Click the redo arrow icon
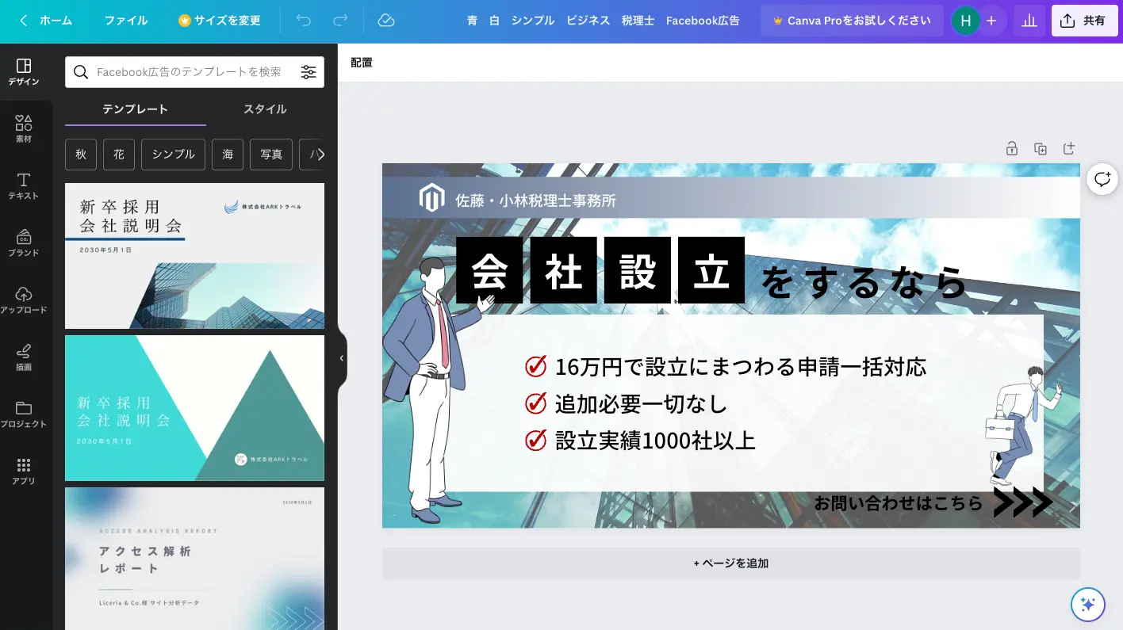Screen dimensions: 1123x630 [x=340, y=21]
